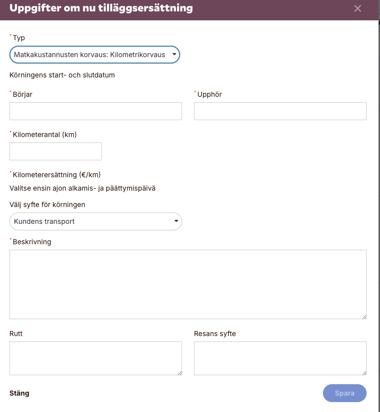The image size is (380, 412).
Task: Click inside the Resans syfte text area
Action: click(x=280, y=358)
